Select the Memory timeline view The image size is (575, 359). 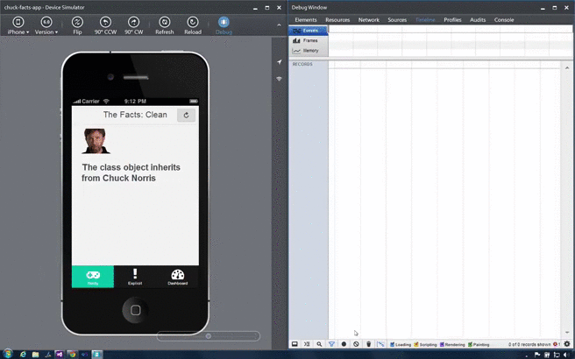click(308, 51)
